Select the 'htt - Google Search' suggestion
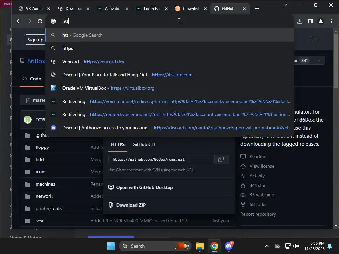This screenshot has height=254, width=339. pyautogui.click(x=170, y=35)
